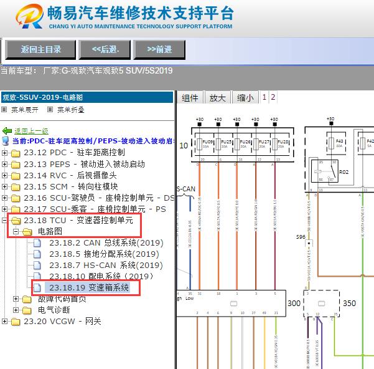Click the open folder icon beside 电路图
This screenshot has height=369, width=374.
(27, 232)
